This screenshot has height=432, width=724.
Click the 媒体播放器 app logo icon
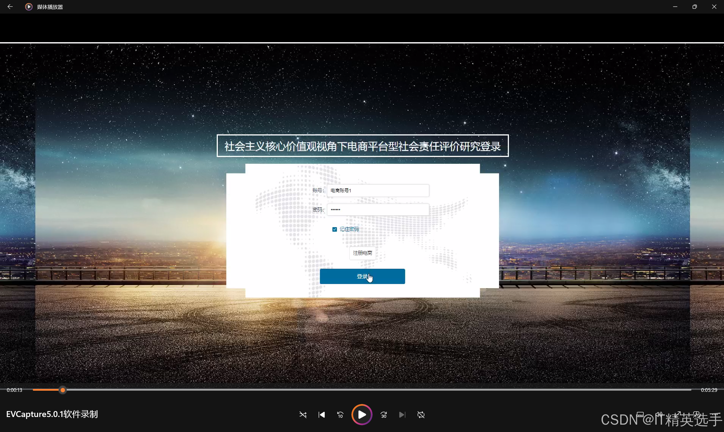(29, 7)
